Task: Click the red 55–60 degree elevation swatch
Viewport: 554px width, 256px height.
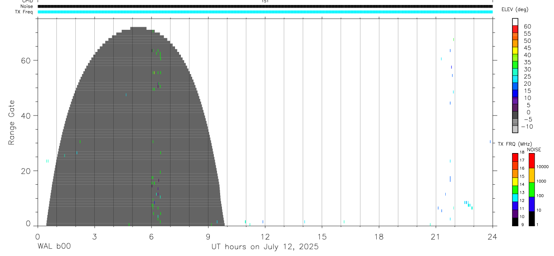Action: coord(515,29)
